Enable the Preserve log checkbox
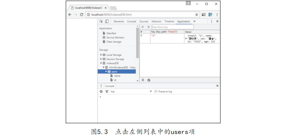This screenshot has width=281, height=138. [156, 92]
